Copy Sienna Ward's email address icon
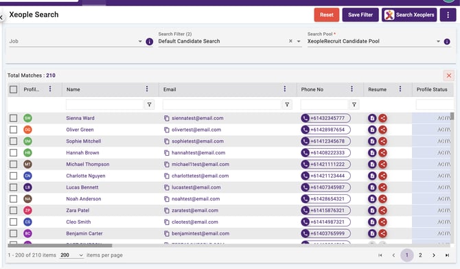Viewport: 460px width, 269px height. [x=167, y=118]
